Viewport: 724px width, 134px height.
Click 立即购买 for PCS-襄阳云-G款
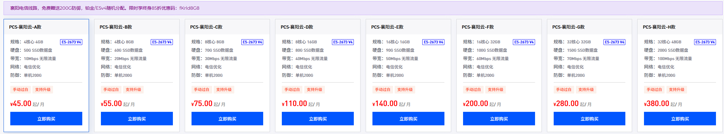pos(589,119)
